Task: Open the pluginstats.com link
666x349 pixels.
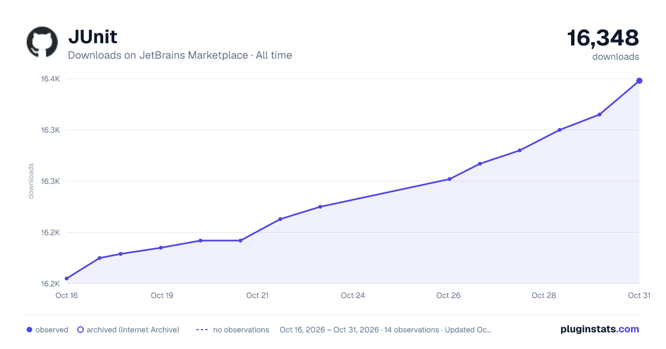Action: (x=600, y=329)
